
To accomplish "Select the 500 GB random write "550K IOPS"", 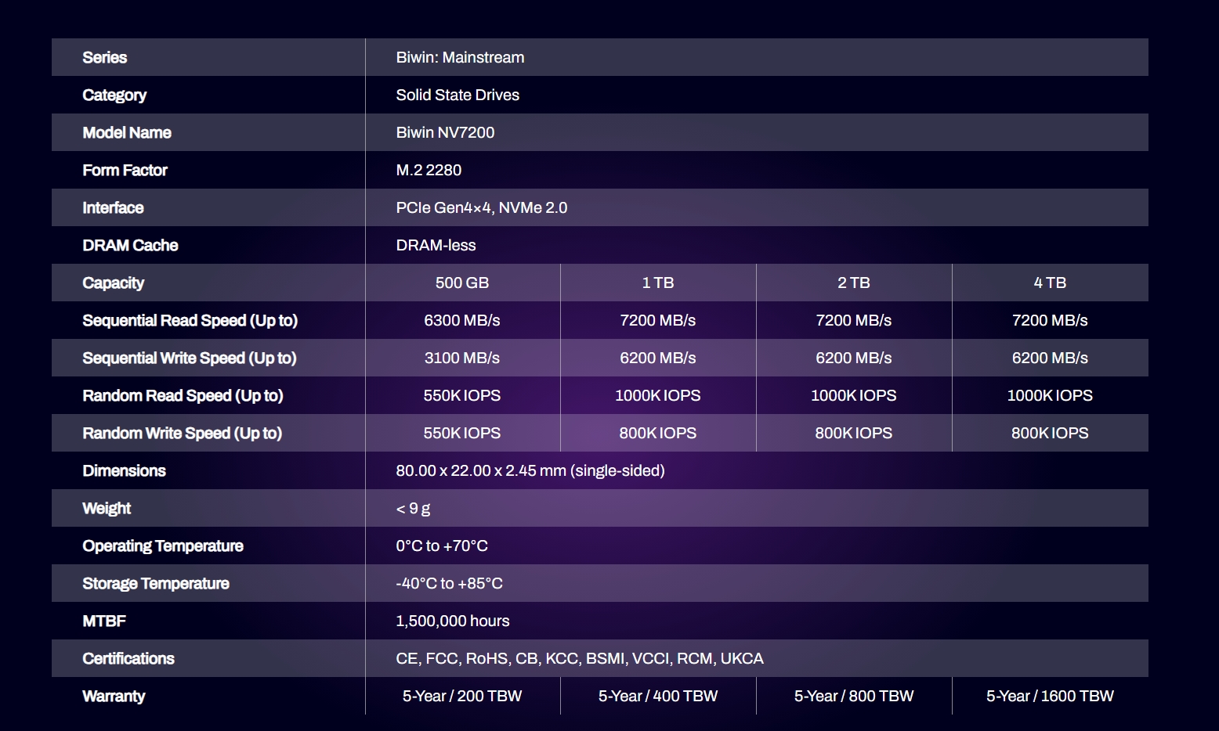I will coord(462,433).
